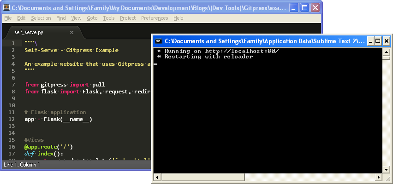Minimize the Sublime Text window
393x184 pixels.
[x=293, y=8]
